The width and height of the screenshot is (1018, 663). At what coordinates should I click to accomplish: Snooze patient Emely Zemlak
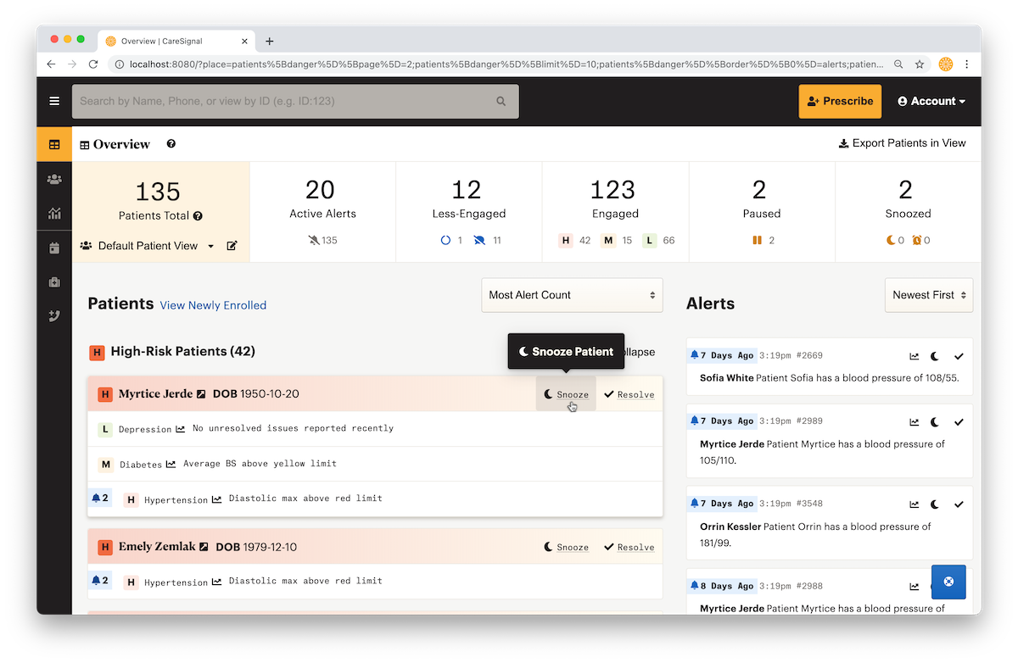click(566, 547)
